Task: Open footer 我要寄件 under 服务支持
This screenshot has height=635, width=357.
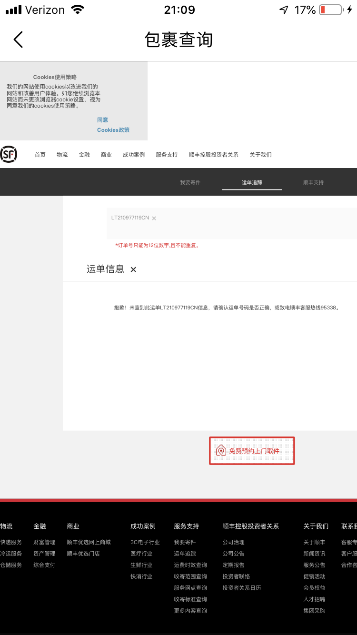Action: [x=185, y=542]
